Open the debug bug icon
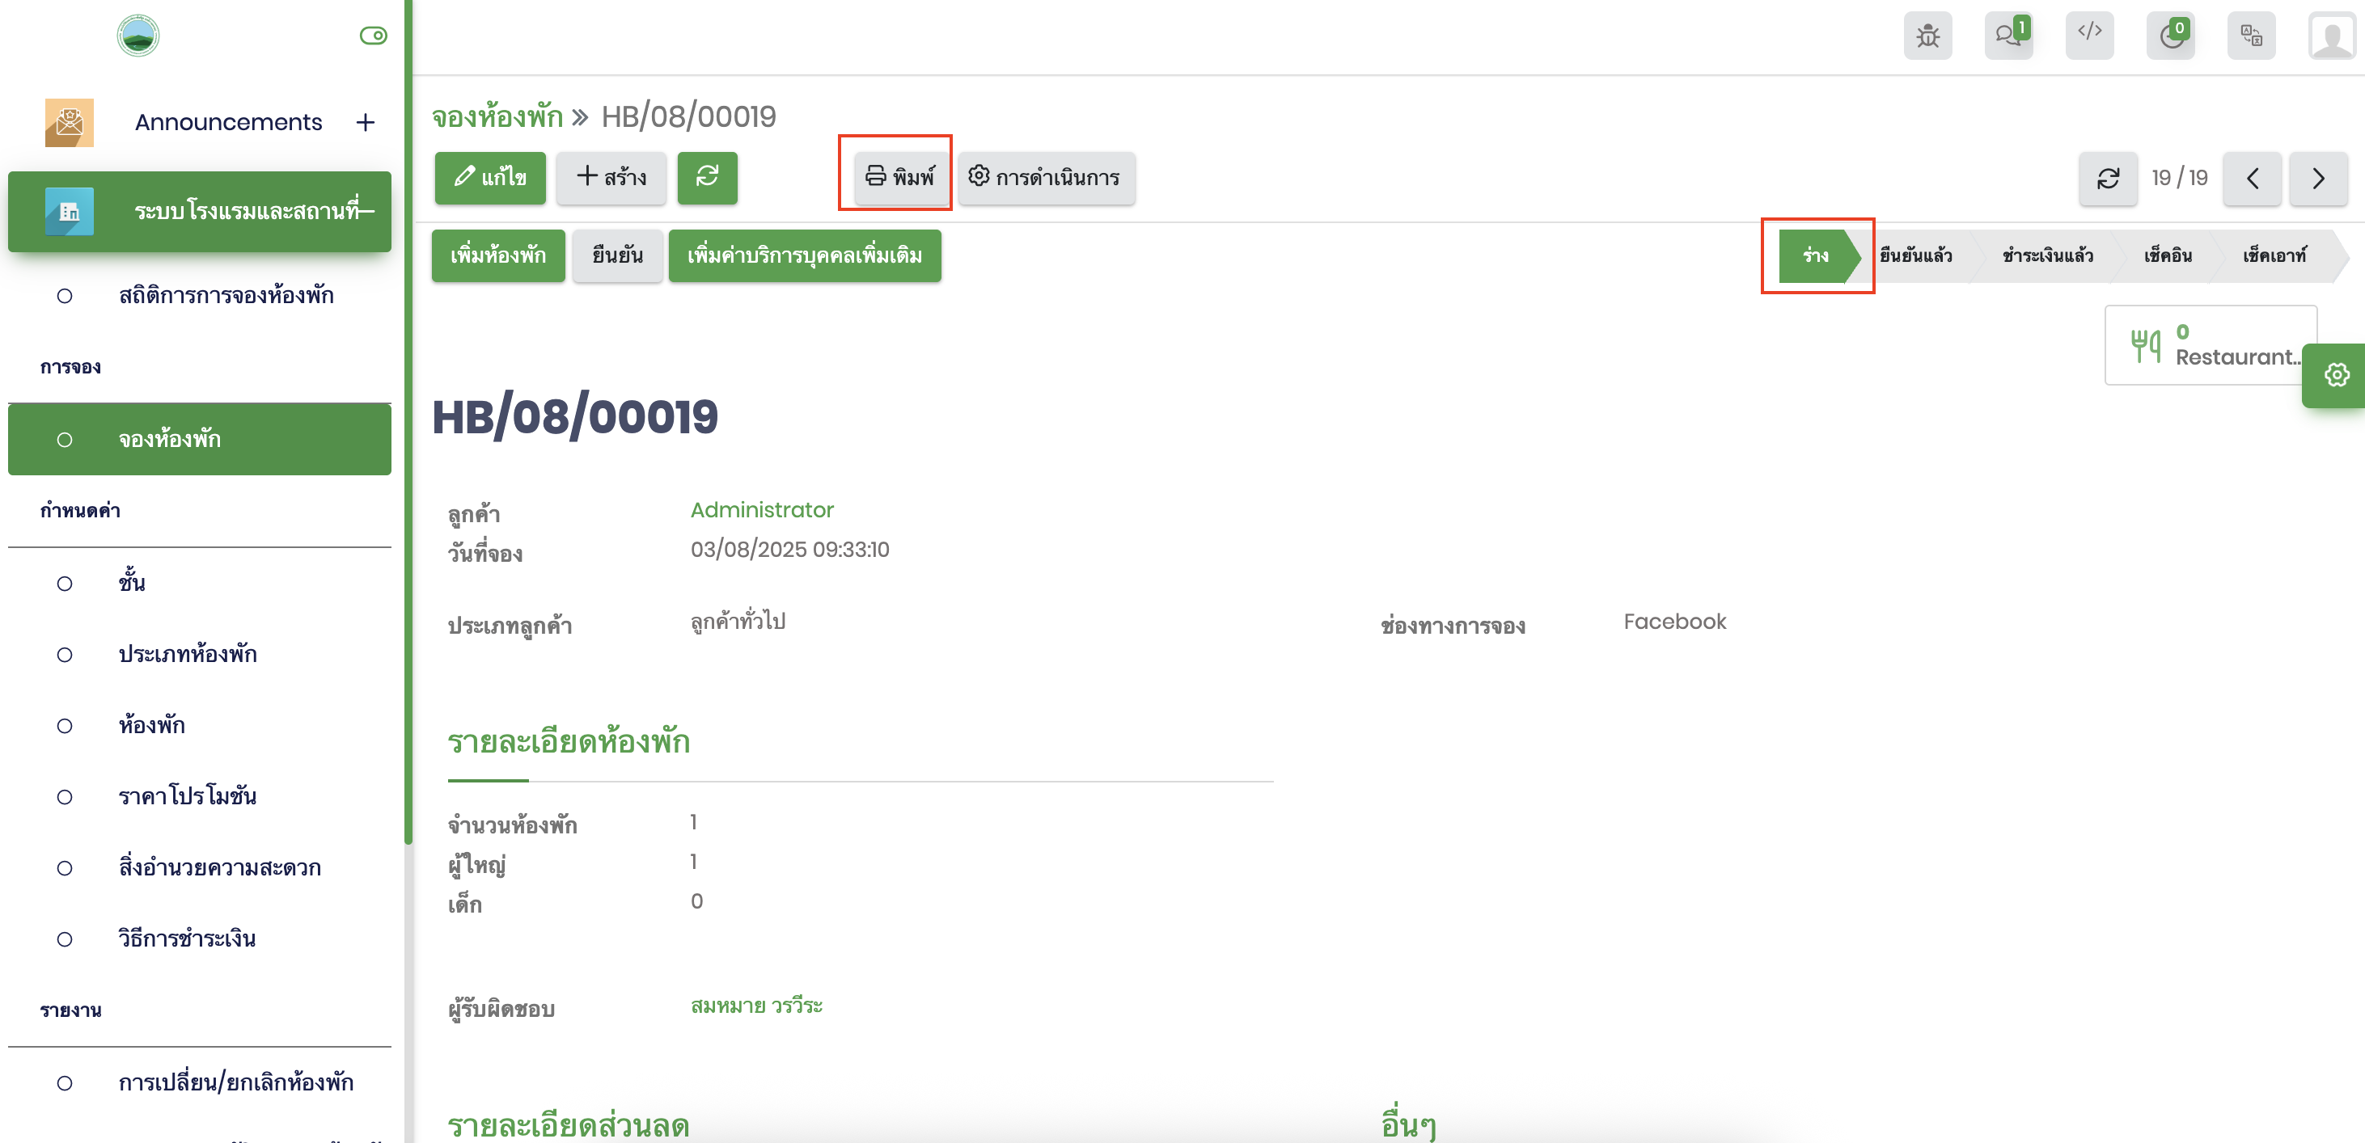The width and height of the screenshot is (2365, 1143). [1927, 36]
